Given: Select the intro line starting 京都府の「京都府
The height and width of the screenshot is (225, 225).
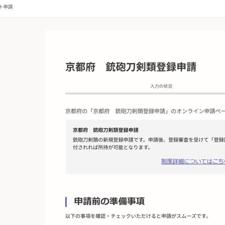Looking at the screenshot, I should (145, 111).
